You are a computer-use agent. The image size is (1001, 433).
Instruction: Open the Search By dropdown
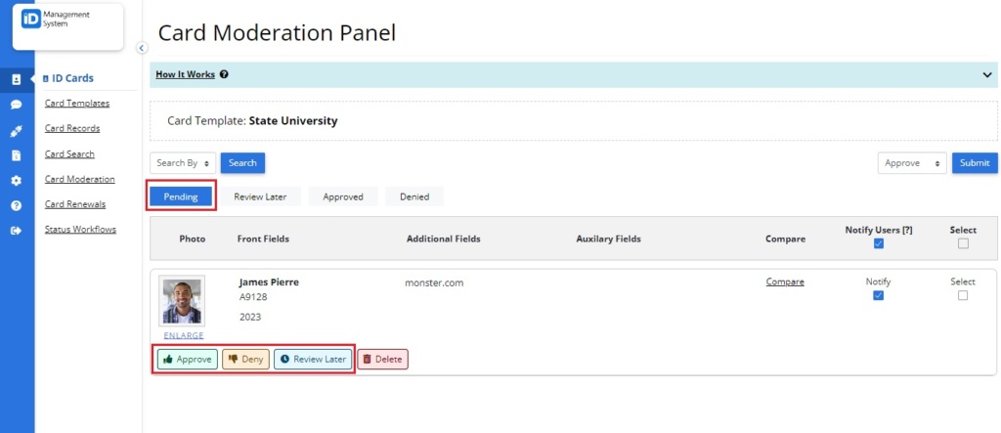click(x=183, y=163)
